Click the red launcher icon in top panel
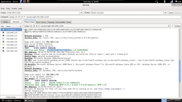 click(28, 1)
